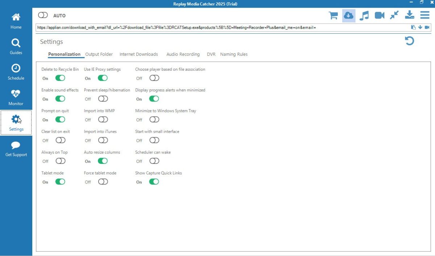
Task: Open Get Support chat bubble
Action: 16,149
